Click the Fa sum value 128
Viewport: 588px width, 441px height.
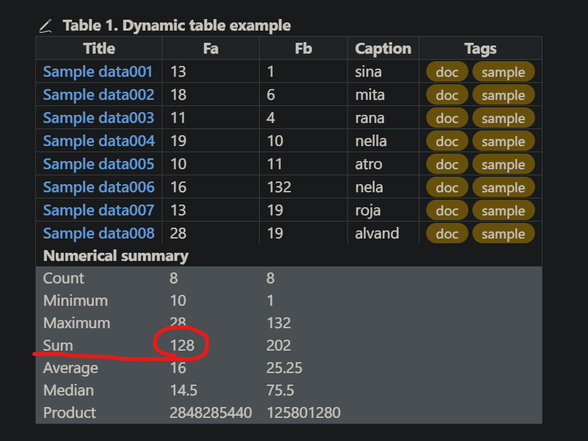tap(182, 345)
